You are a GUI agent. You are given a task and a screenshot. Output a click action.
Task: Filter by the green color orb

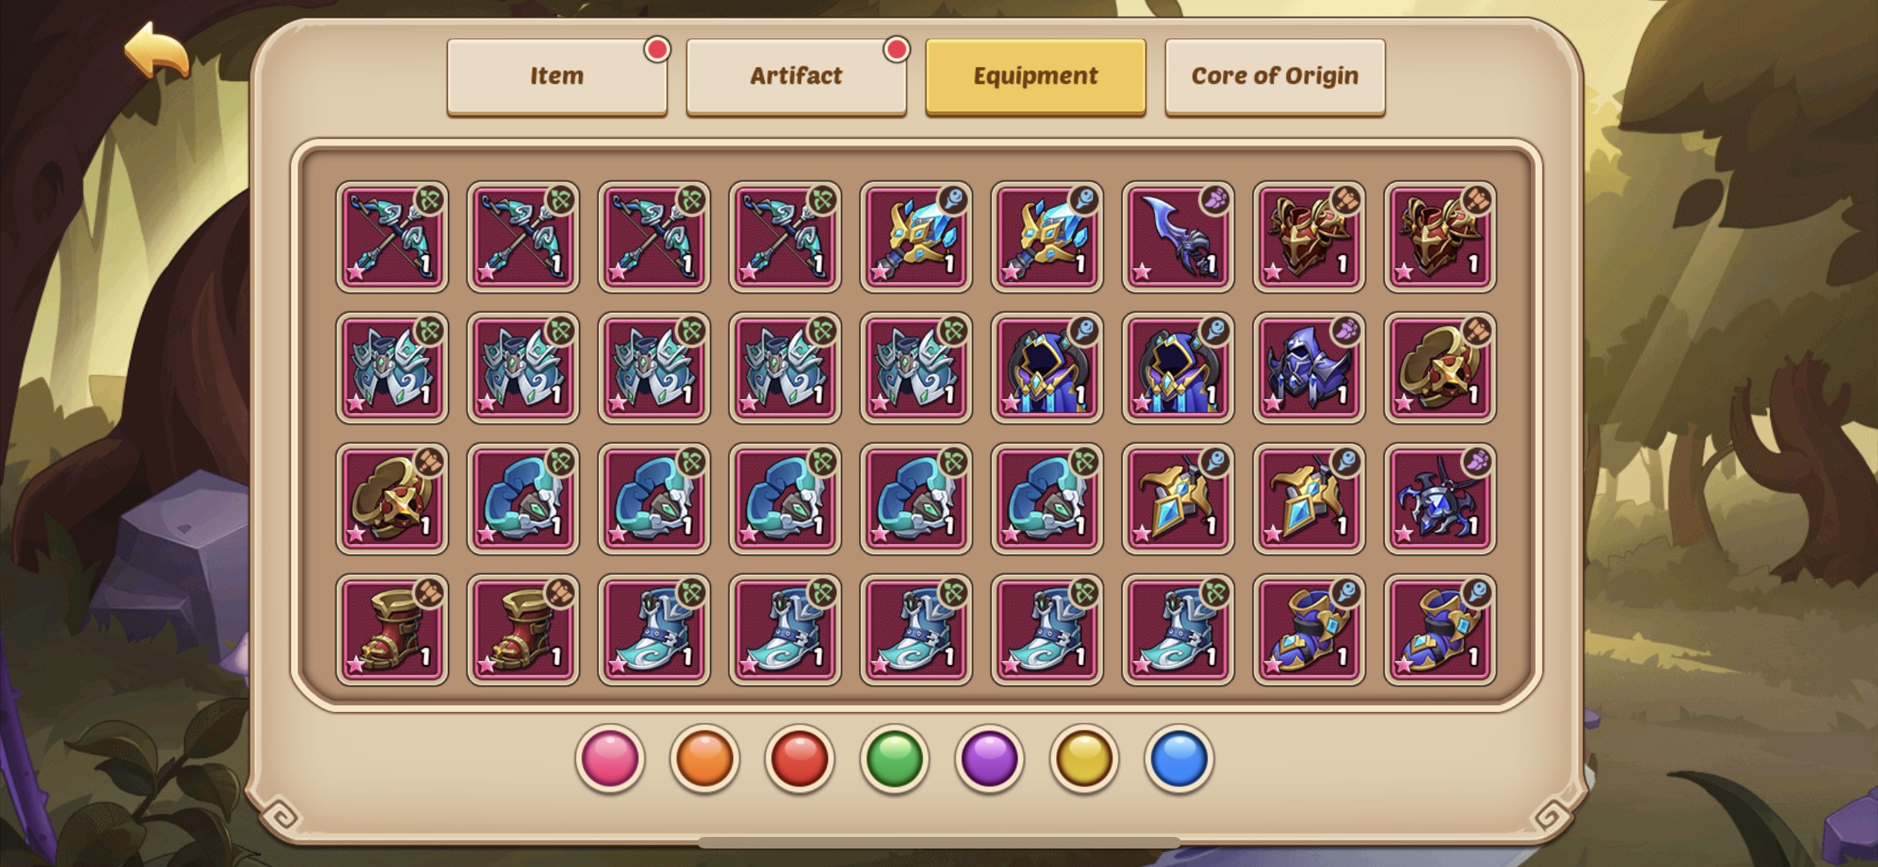(x=894, y=758)
